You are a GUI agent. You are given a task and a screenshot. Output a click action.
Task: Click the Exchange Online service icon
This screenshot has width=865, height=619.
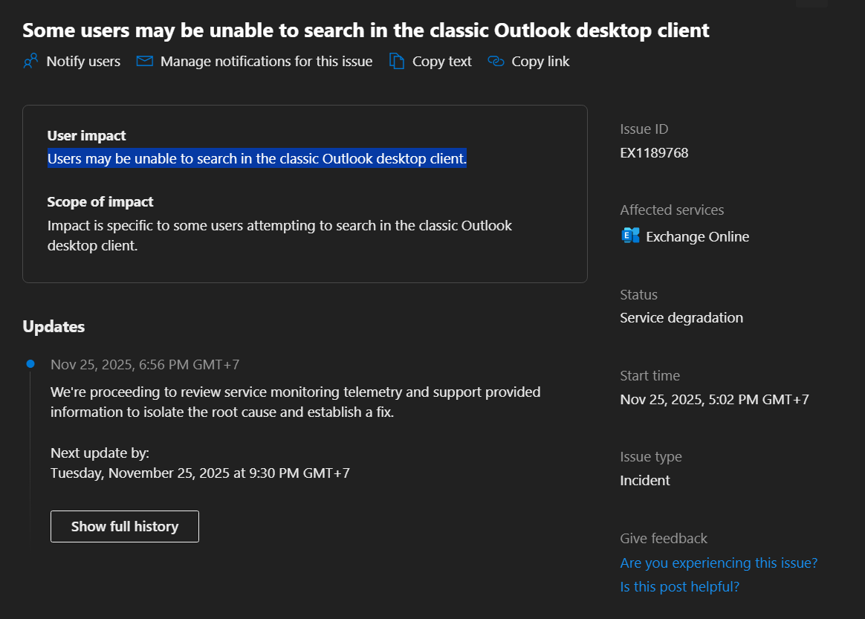(630, 236)
